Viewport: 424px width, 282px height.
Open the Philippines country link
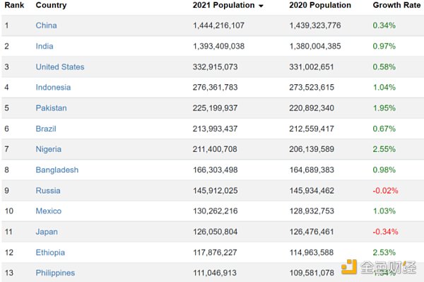[x=55, y=273]
